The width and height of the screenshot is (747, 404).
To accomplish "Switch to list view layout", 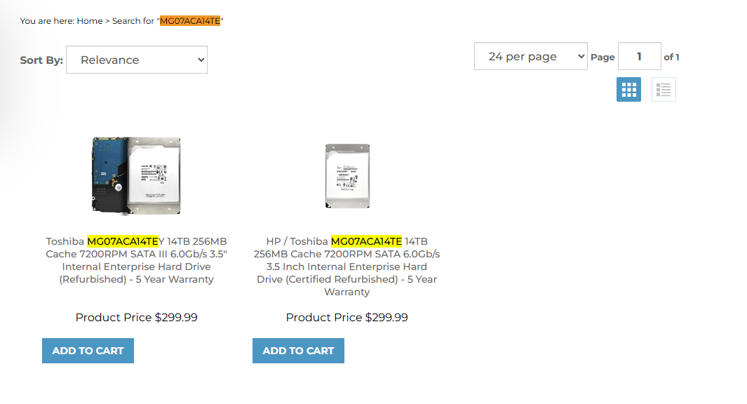I will pyautogui.click(x=664, y=89).
